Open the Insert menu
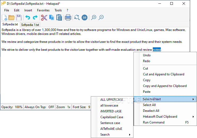 tap(28, 10)
